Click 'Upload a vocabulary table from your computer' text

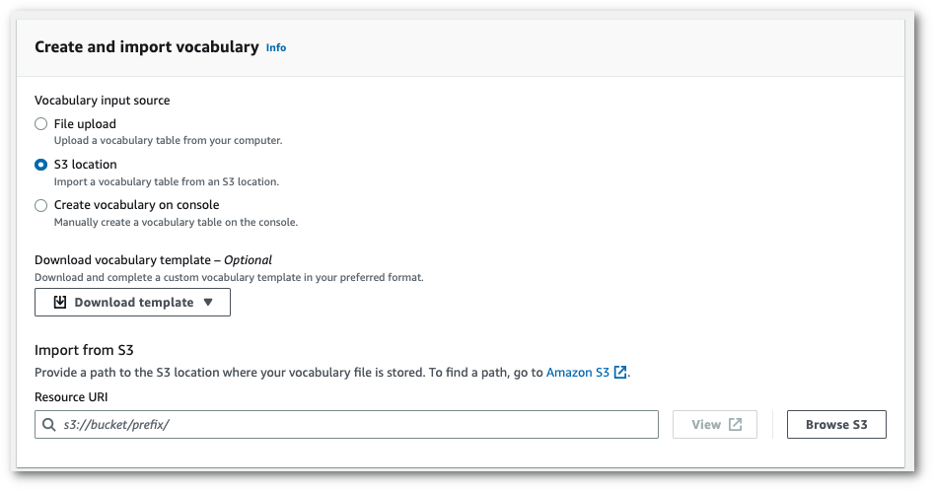(168, 140)
